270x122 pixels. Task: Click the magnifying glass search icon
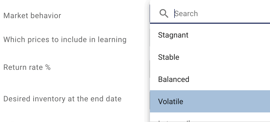tap(164, 14)
